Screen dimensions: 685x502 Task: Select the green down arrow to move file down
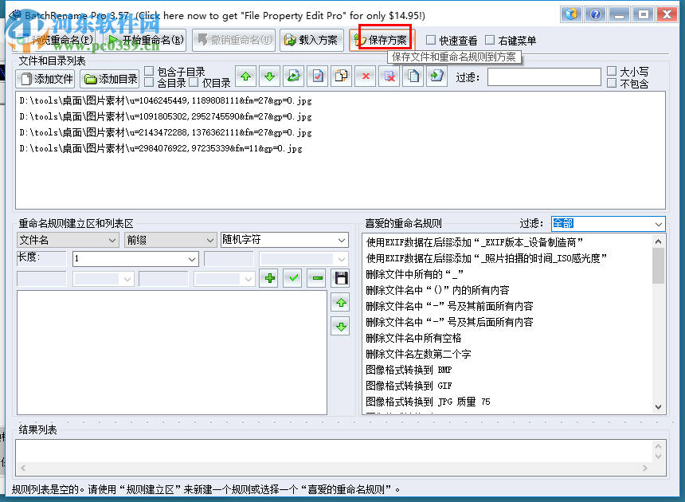click(269, 76)
